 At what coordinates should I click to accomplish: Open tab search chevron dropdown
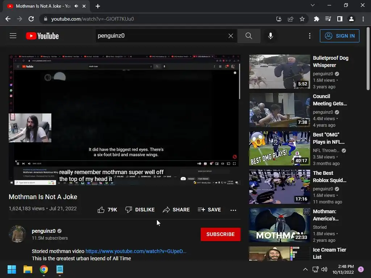(313, 5)
